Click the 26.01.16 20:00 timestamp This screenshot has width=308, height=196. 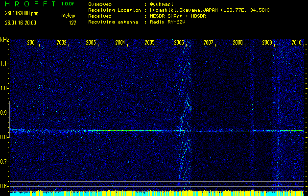click(20, 23)
